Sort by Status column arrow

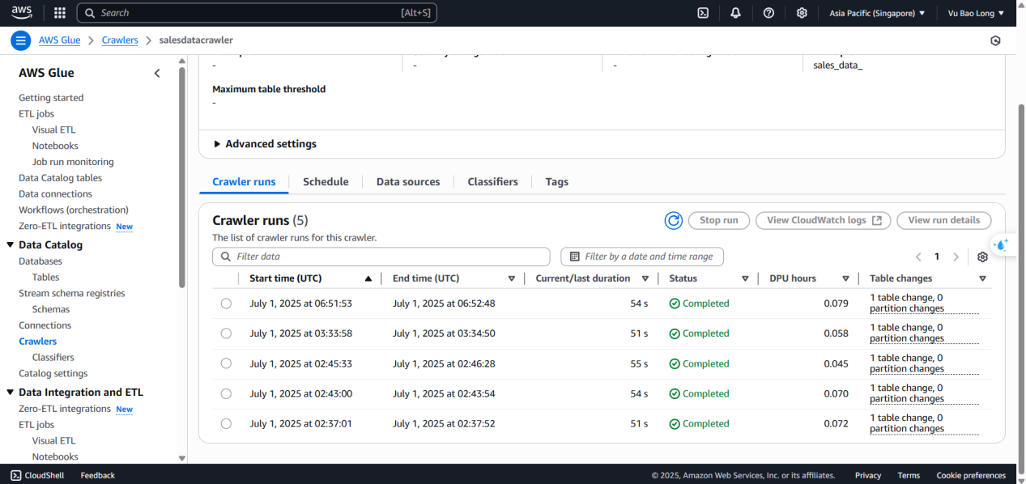pyautogui.click(x=745, y=278)
